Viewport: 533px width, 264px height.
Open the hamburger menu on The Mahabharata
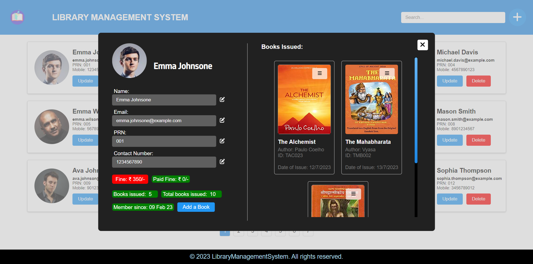click(x=387, y=73)
